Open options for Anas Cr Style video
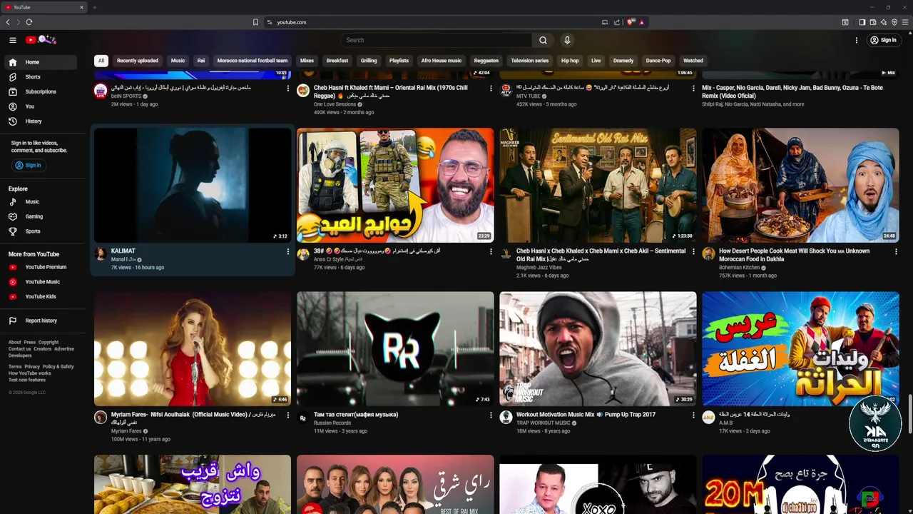Screen dimensions: 913x514 coord(491,251)
